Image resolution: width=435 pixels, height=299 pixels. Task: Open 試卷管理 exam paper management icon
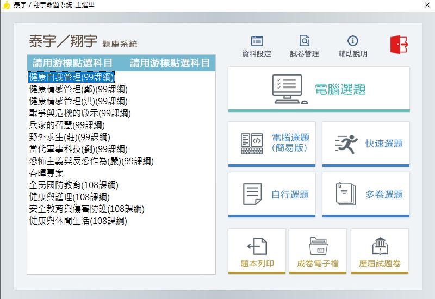pyautogui.click(x=304, y=46)
